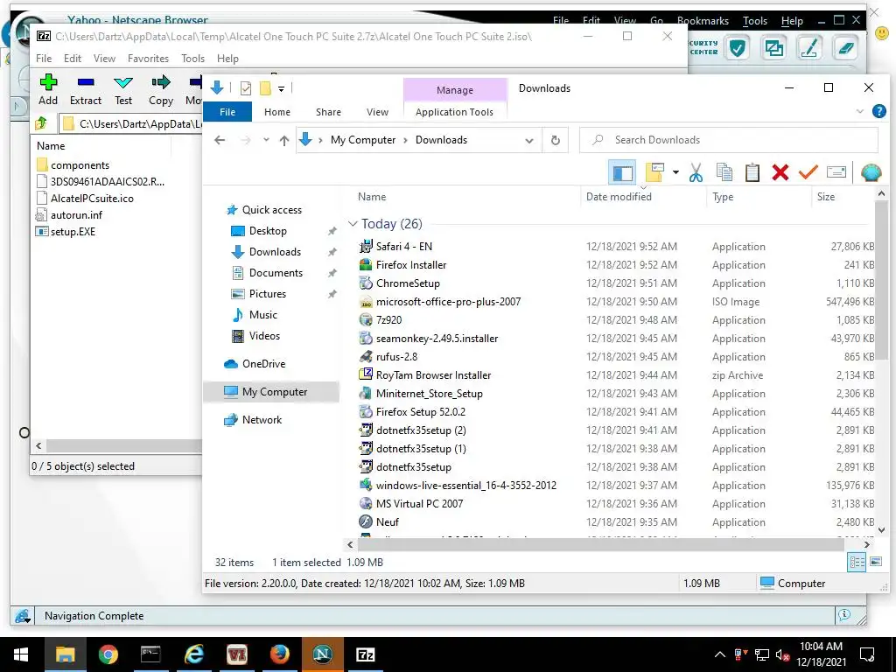This screenshot has height=672, width=896.
Task: Go up one folder level in 7-Zip
Action: pos(41,123)
